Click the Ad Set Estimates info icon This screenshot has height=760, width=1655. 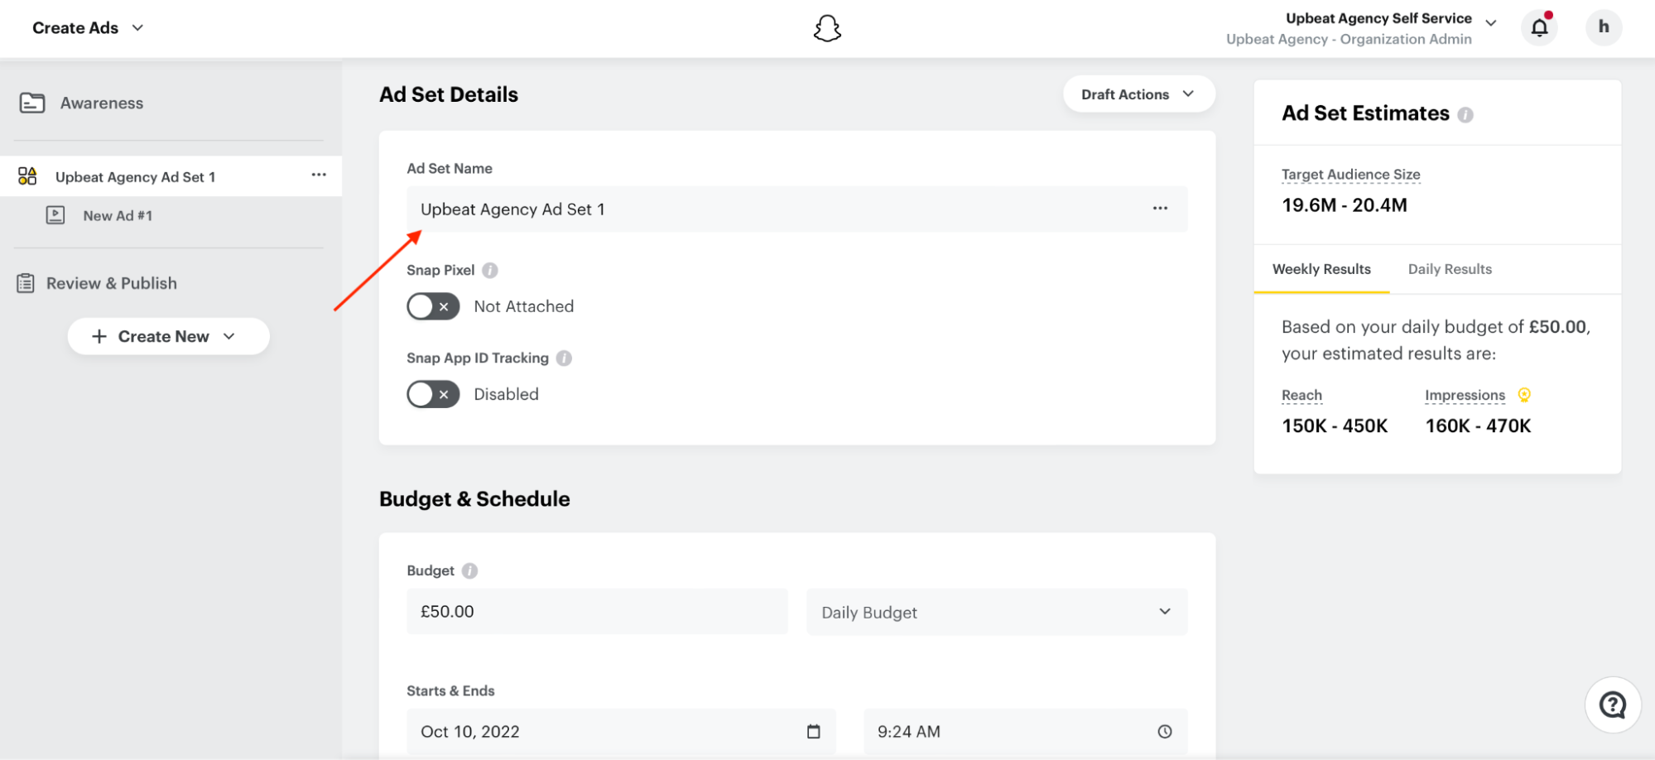click(1465, 115)
